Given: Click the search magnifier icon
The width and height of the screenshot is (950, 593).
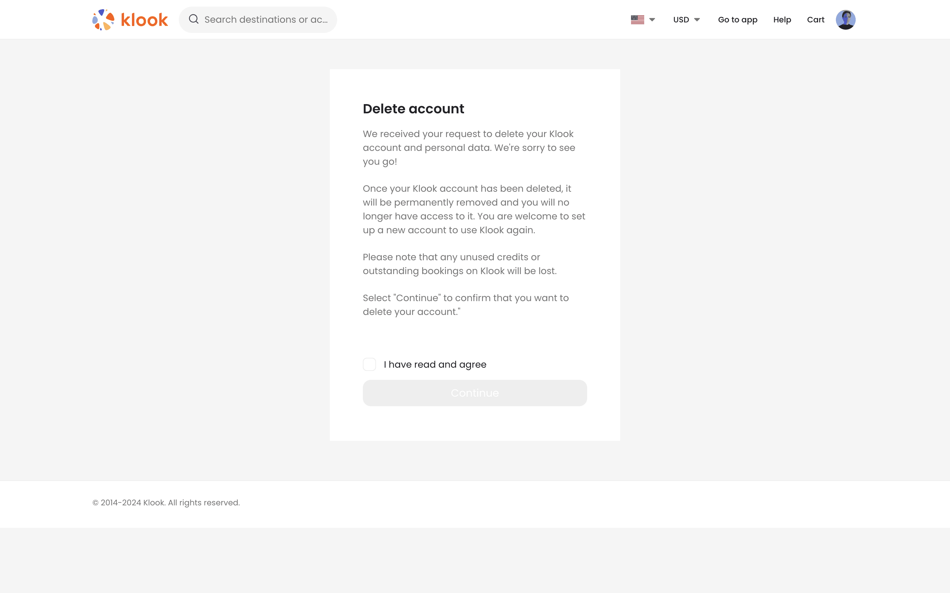Looking at the screenshot, I should tap(194, 19).
